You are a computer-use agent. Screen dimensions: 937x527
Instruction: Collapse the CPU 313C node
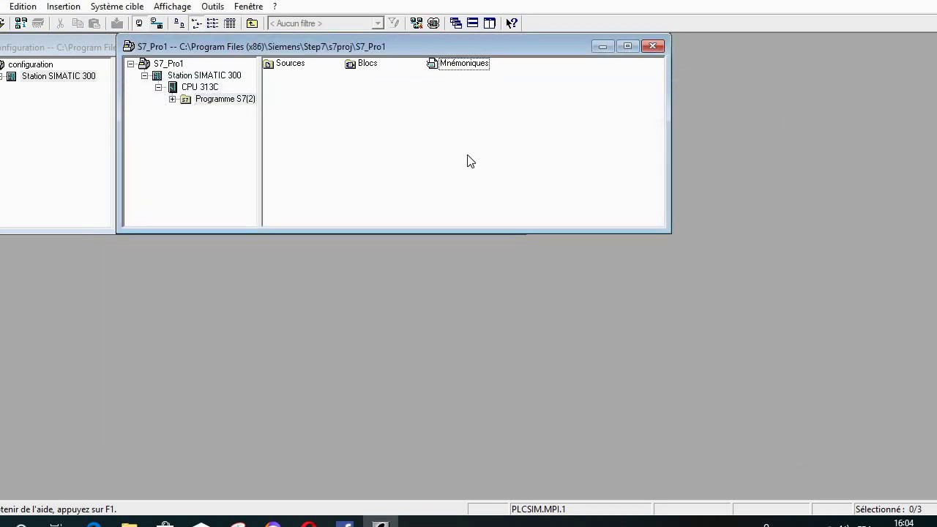coord(159,87)
